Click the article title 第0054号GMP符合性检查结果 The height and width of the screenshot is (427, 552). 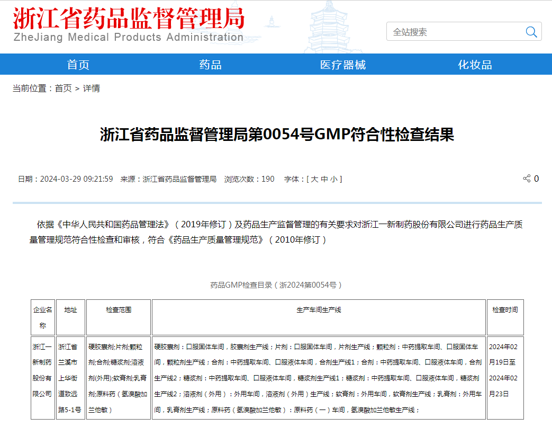277,134
